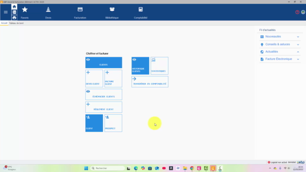Add a new Prospect tile

click(x=113, y=123)
